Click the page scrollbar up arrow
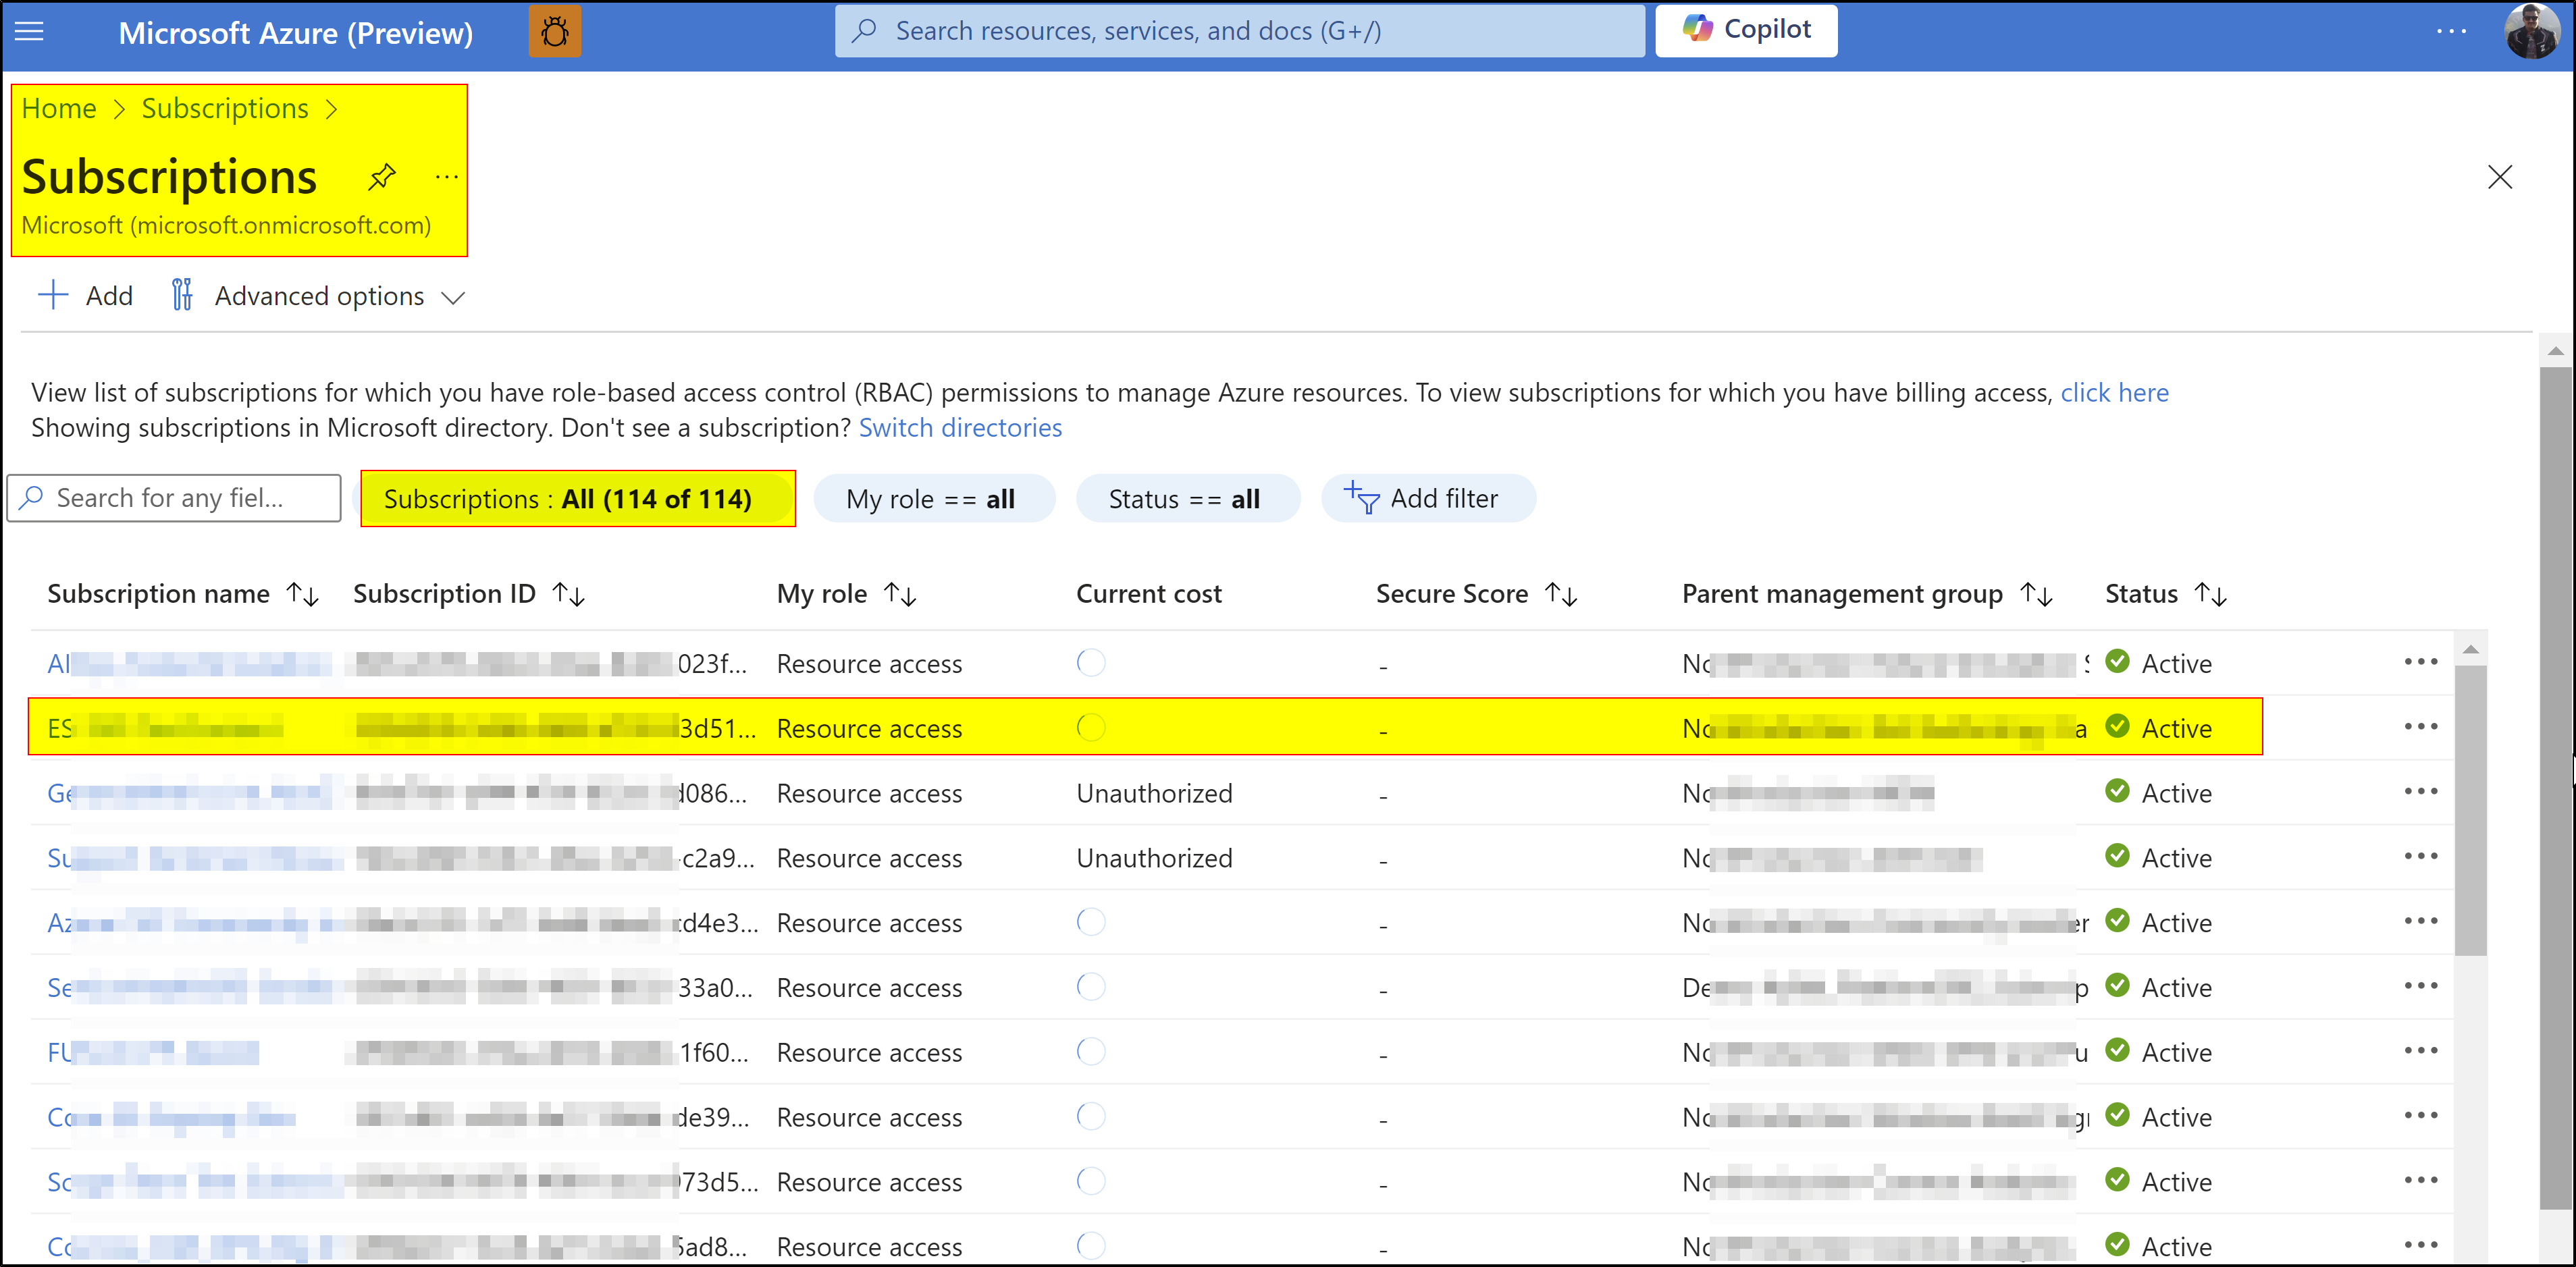Viewport: 2576px width, 1267px height. point(2555,350)
